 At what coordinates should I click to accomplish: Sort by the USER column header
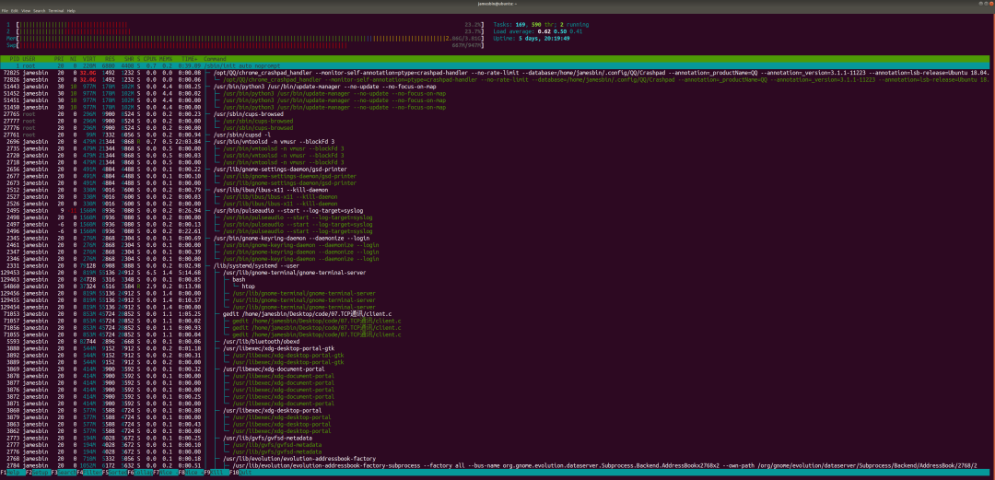tap(29, 58)
